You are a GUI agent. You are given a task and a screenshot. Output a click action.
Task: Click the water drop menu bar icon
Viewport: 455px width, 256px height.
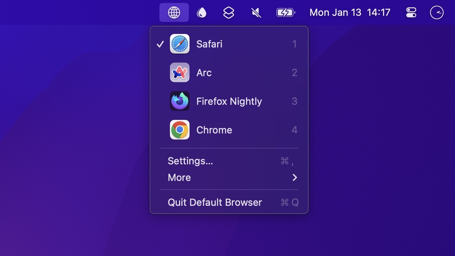[x=201, y=13]
